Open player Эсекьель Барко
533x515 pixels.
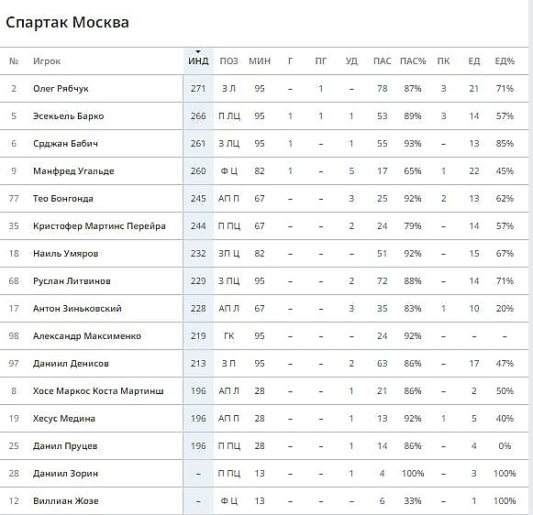click(68, 116)
